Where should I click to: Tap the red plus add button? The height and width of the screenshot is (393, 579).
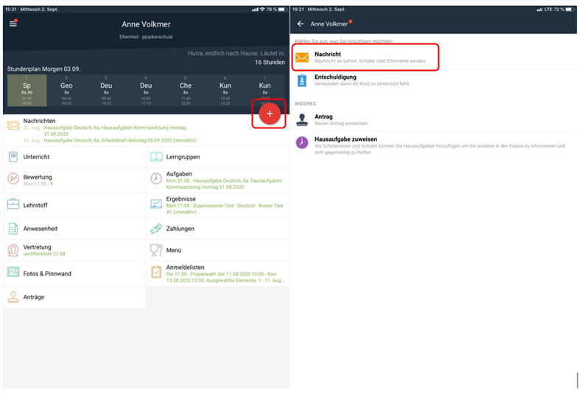270,114
